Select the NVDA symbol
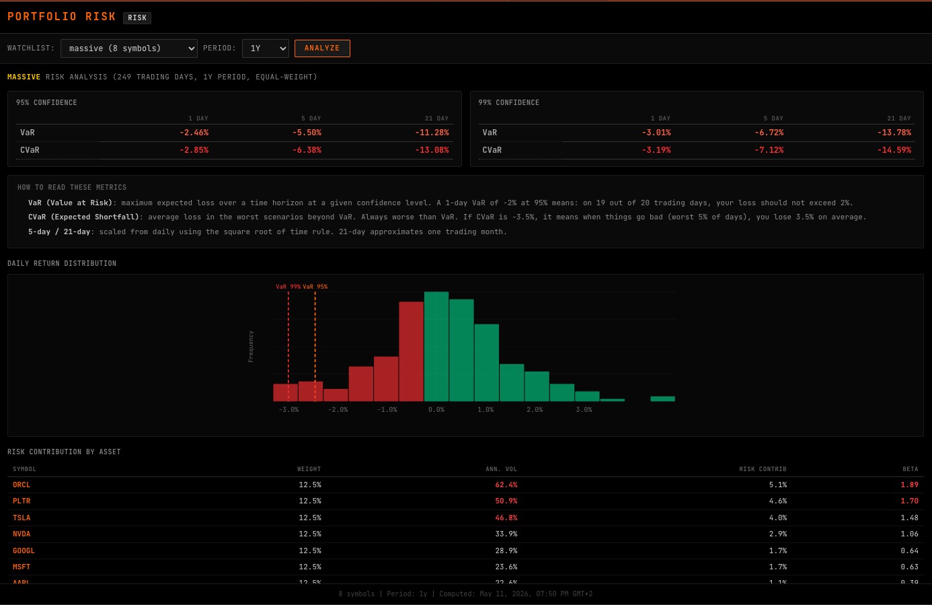 pyautogui.click(x=22, y=534)
